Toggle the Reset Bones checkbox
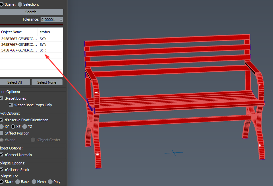 [x=2, y=98]
